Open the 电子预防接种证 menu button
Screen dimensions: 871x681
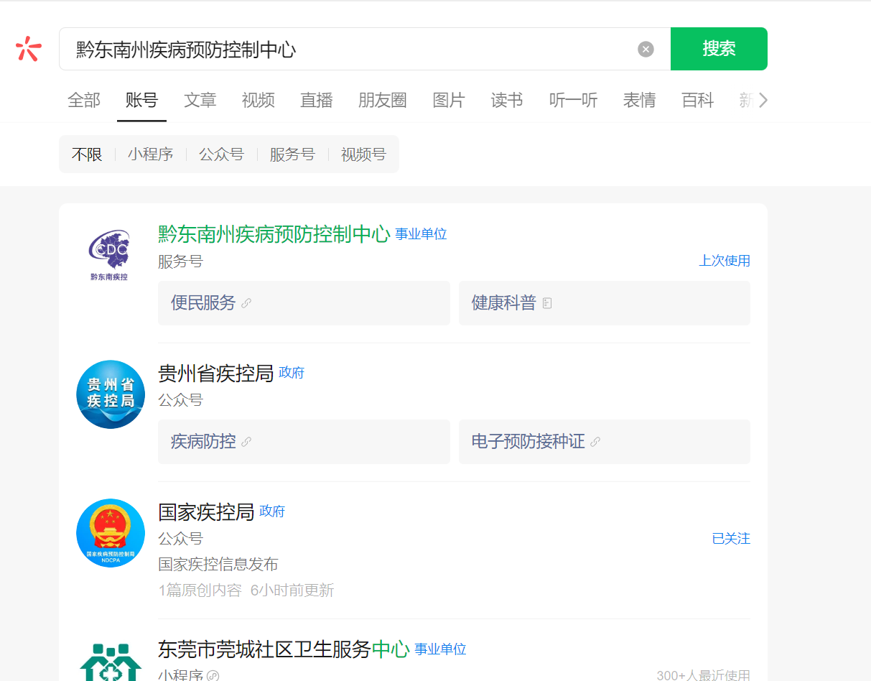pyautogui.click(x=605, y=442)
